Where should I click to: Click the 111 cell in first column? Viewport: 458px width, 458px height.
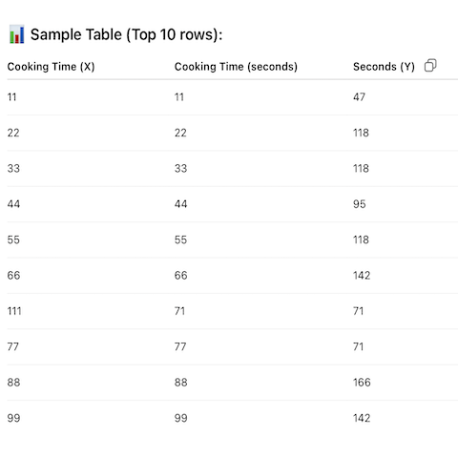[14, 311]
